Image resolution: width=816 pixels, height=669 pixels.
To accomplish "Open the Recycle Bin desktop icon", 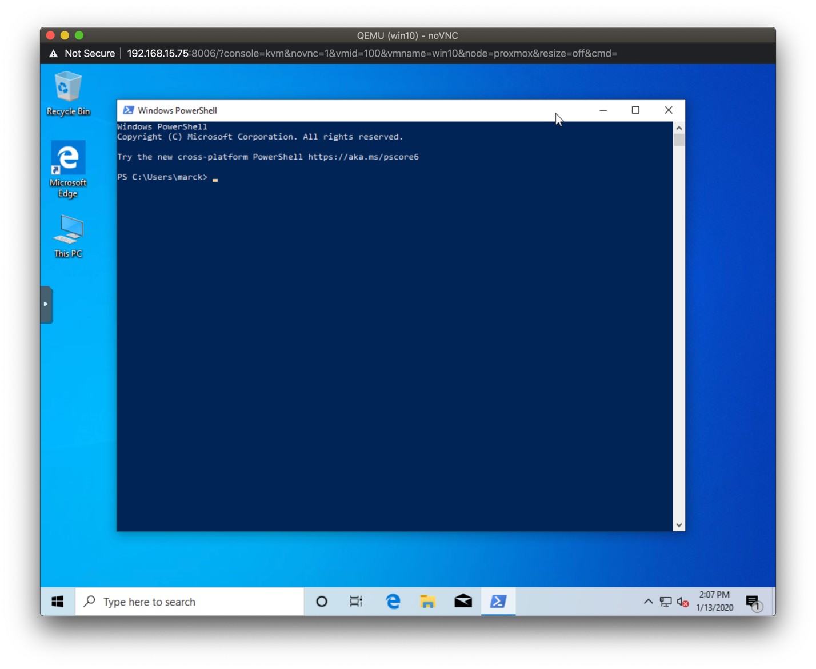I will tap(68, 94).
